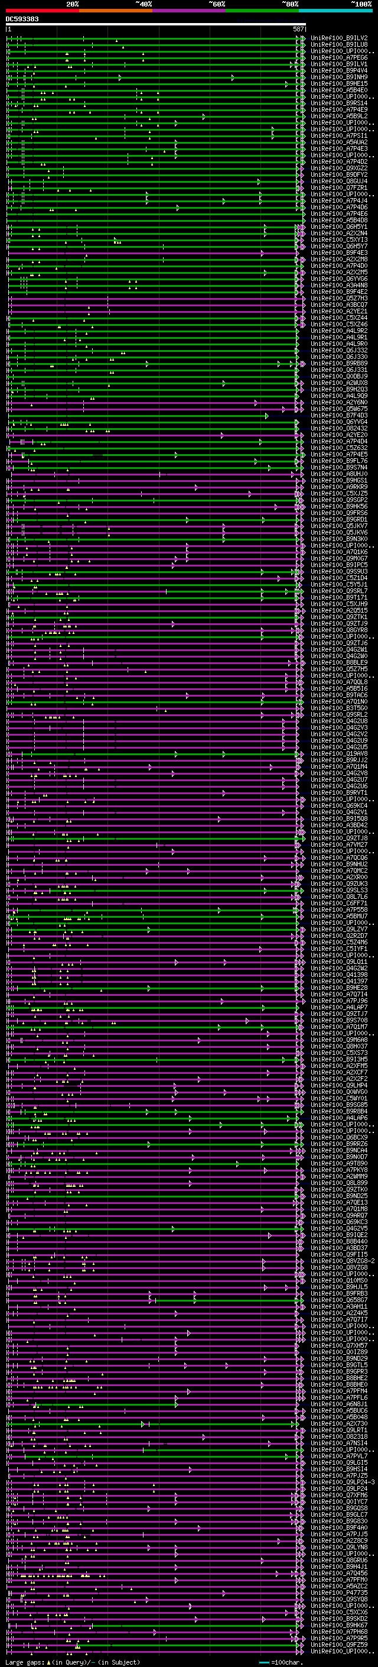
Task: Click the red 20% legend segment
Action: pyautogui.click(x=42, y=11)
